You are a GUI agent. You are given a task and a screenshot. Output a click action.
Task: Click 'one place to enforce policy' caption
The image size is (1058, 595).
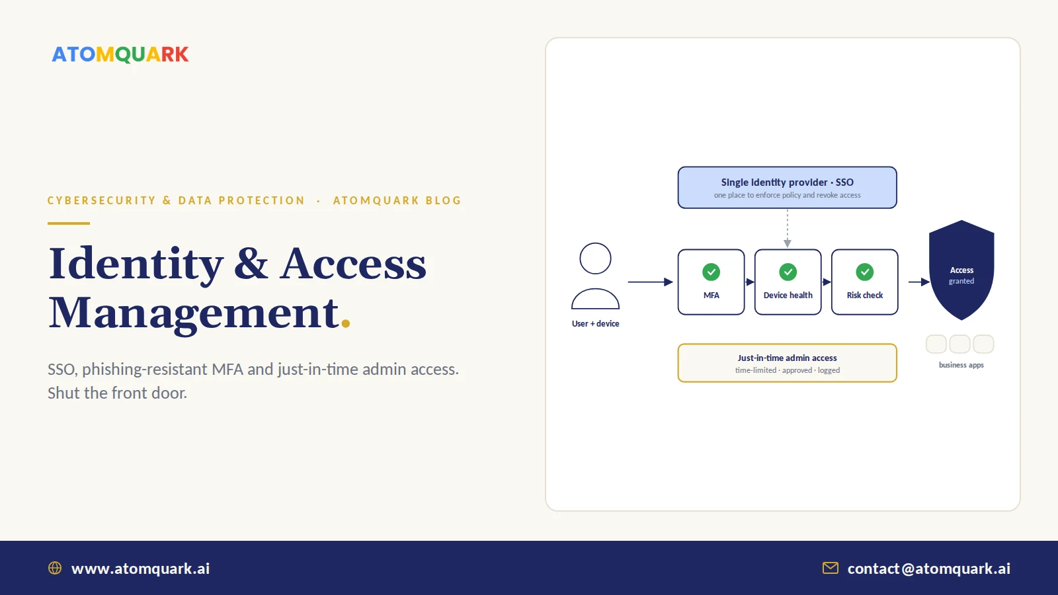[788, 196]
